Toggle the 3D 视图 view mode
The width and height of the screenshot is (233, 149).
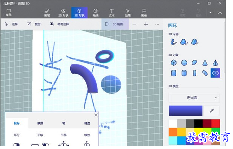pos(115,24)
